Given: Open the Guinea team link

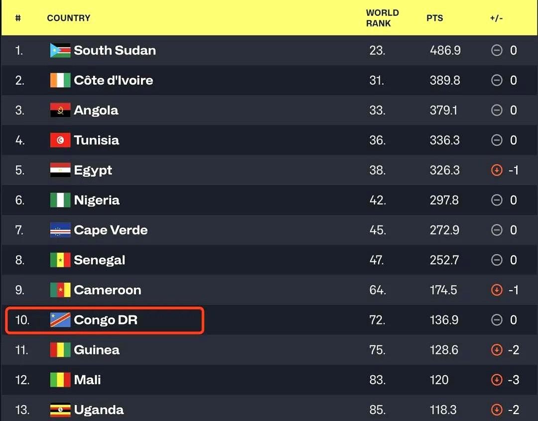Looking at the screenshot, I should coord(97,350).
